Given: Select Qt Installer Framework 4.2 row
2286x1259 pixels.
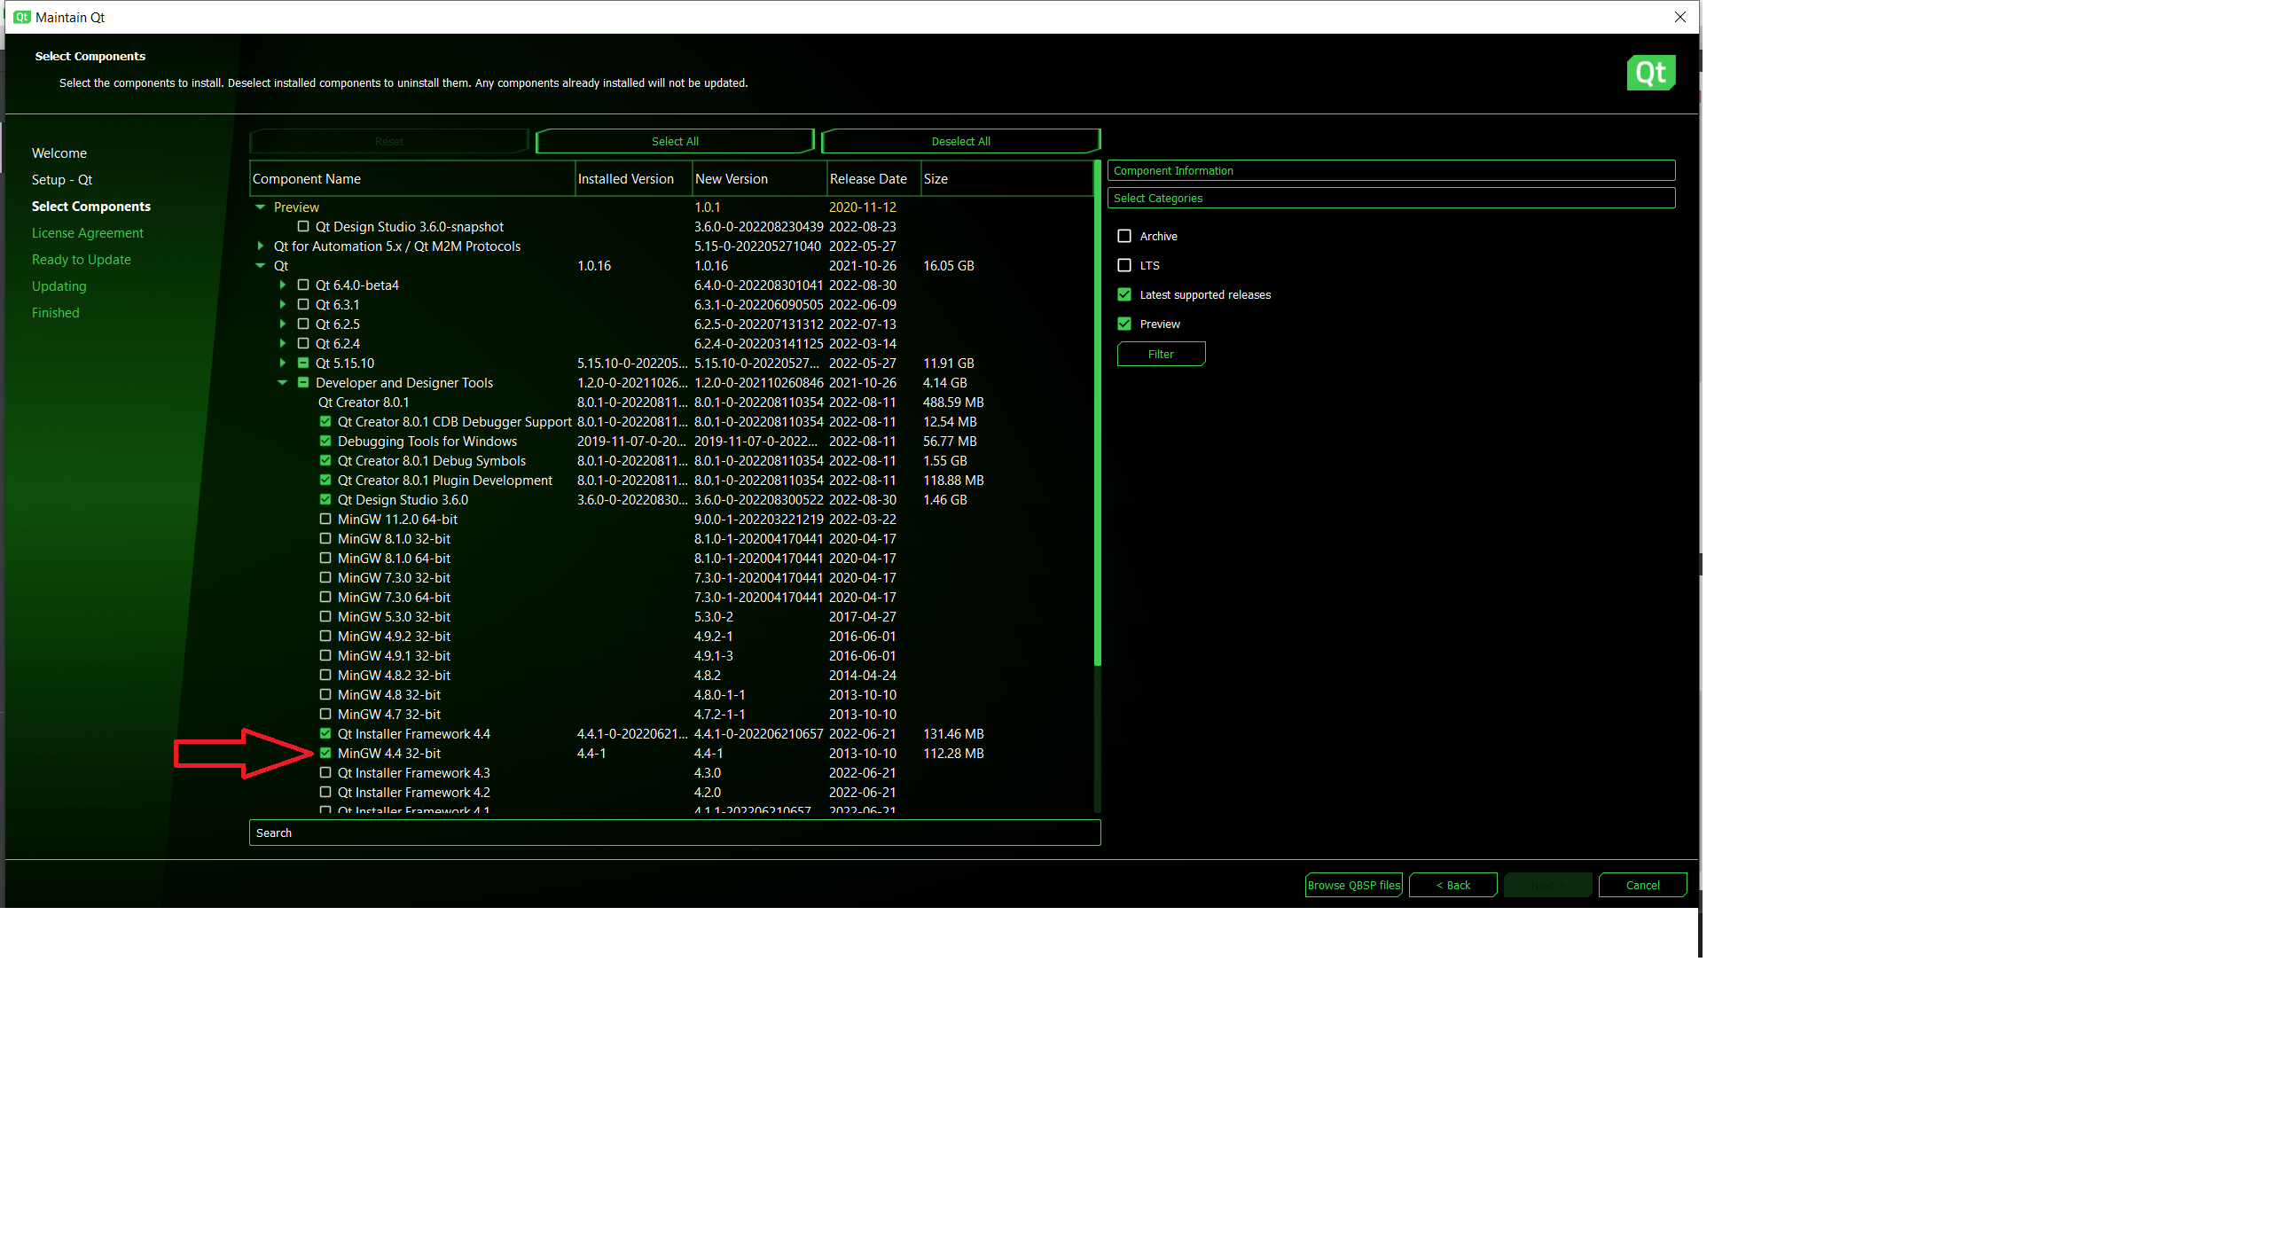Looking at the screenshot, I should click(x=672, y=793).
